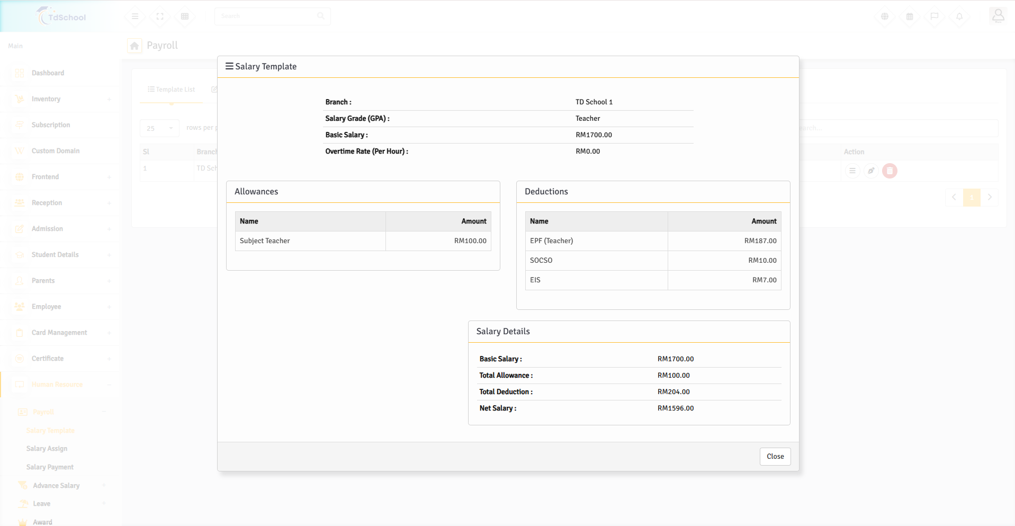Screen dimensions: 1015x526
Task: Click the top Search input field
Action: pos(267,16)
